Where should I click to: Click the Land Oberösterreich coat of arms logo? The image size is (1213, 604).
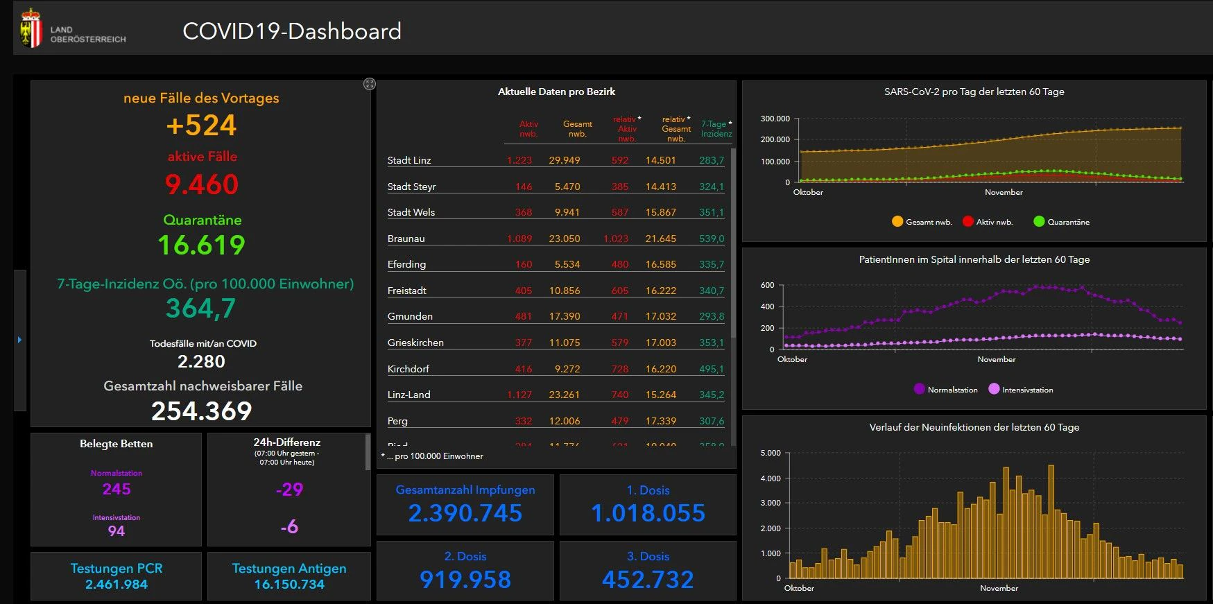click(31, 28)
